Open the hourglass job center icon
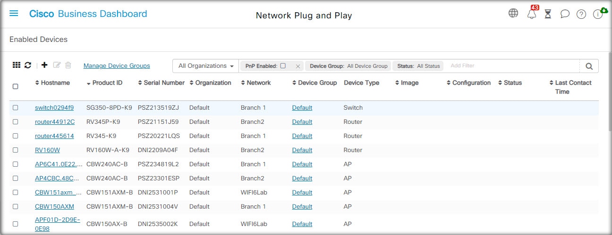Viewport: 612px width, 235px height. pos(548,14)
